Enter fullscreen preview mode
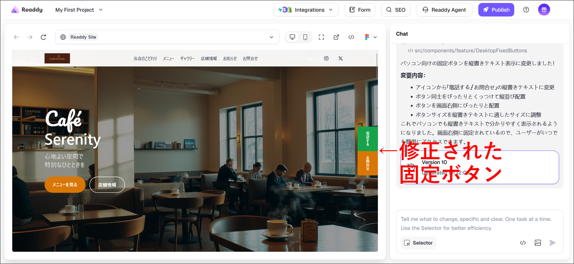The image size is (574, 264). pos(321,37)
